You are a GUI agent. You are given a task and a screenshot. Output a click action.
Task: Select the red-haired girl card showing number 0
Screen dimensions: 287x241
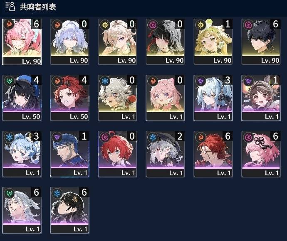pos(118,154)
